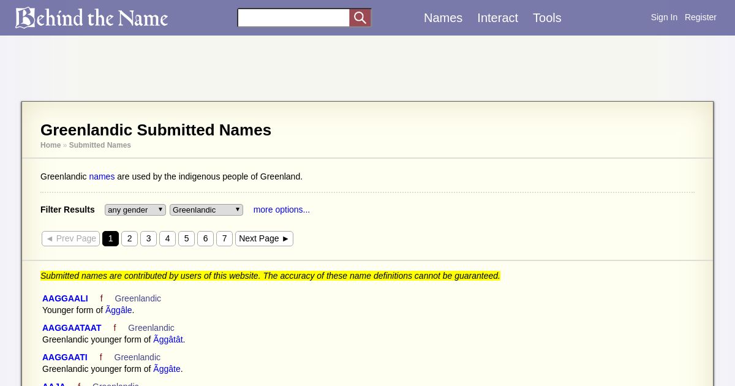
Task: Follow the Ãggâle link
Action: tap(119, 310)
